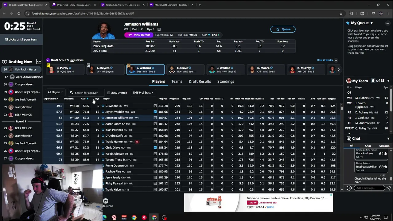393x221 pixels.
Task: Open the blue news note for Chris Olave
Action: pyautogui.click(x=155, y=148)
